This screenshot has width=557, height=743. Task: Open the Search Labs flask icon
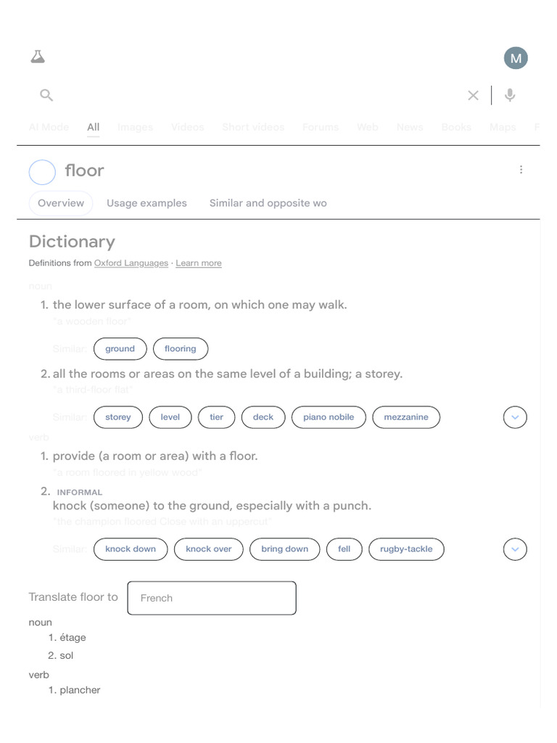coord(38,57)
